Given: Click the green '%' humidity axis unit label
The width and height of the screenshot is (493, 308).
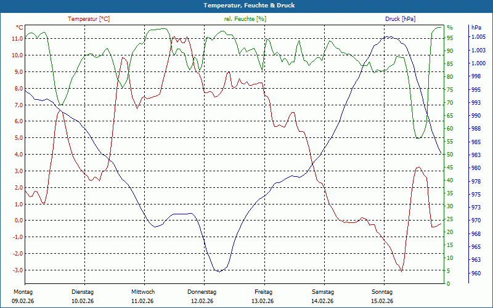Looking at the screenshot, I should pyautogui.click(x=449, y=28).
